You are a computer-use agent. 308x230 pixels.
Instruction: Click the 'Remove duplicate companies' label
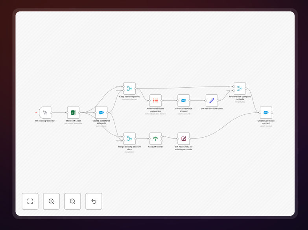[x=155, y=110]
